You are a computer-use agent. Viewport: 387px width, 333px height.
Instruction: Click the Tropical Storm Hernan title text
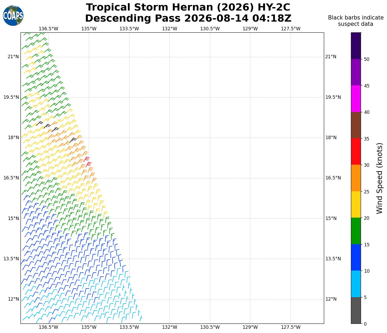(x=188, y=7)
